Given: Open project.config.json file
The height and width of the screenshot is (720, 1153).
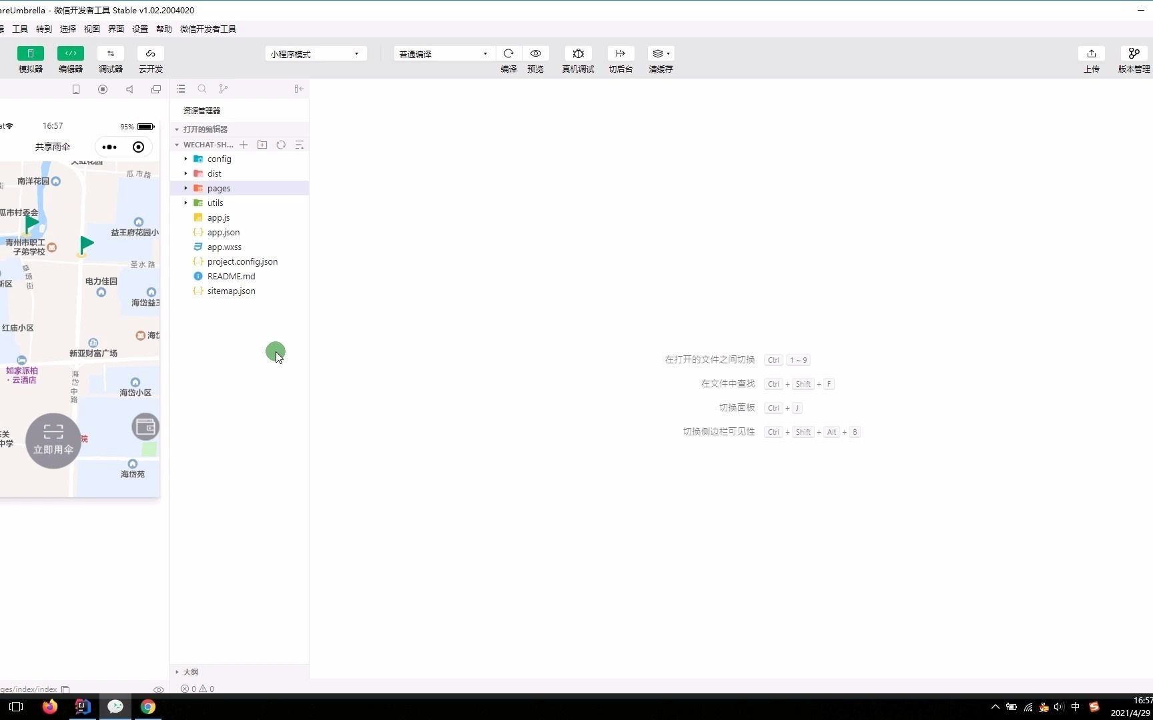Looking at the screenshot, I should [x=240, y=262].
